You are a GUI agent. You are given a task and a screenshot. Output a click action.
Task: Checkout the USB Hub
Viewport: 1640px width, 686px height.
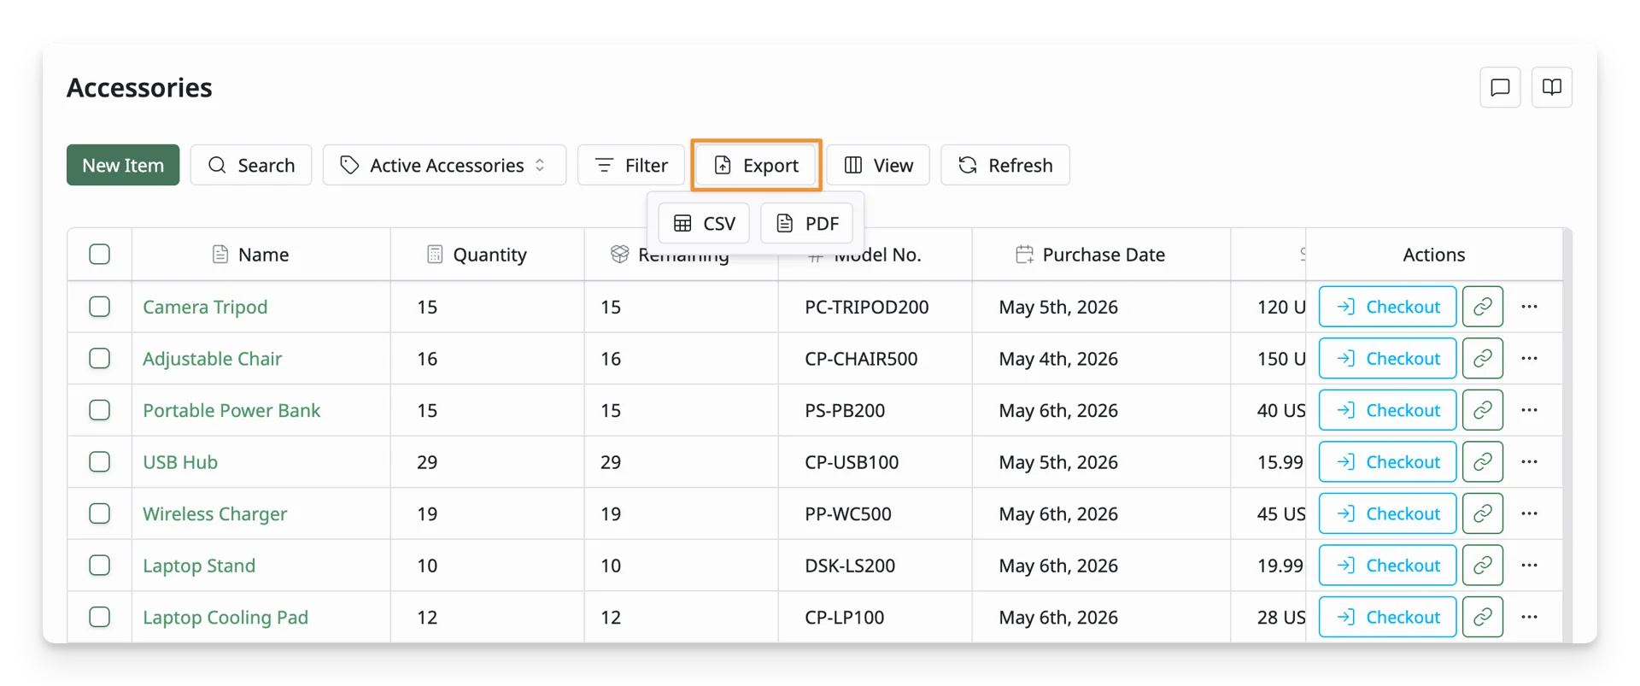click(1387, 462)
